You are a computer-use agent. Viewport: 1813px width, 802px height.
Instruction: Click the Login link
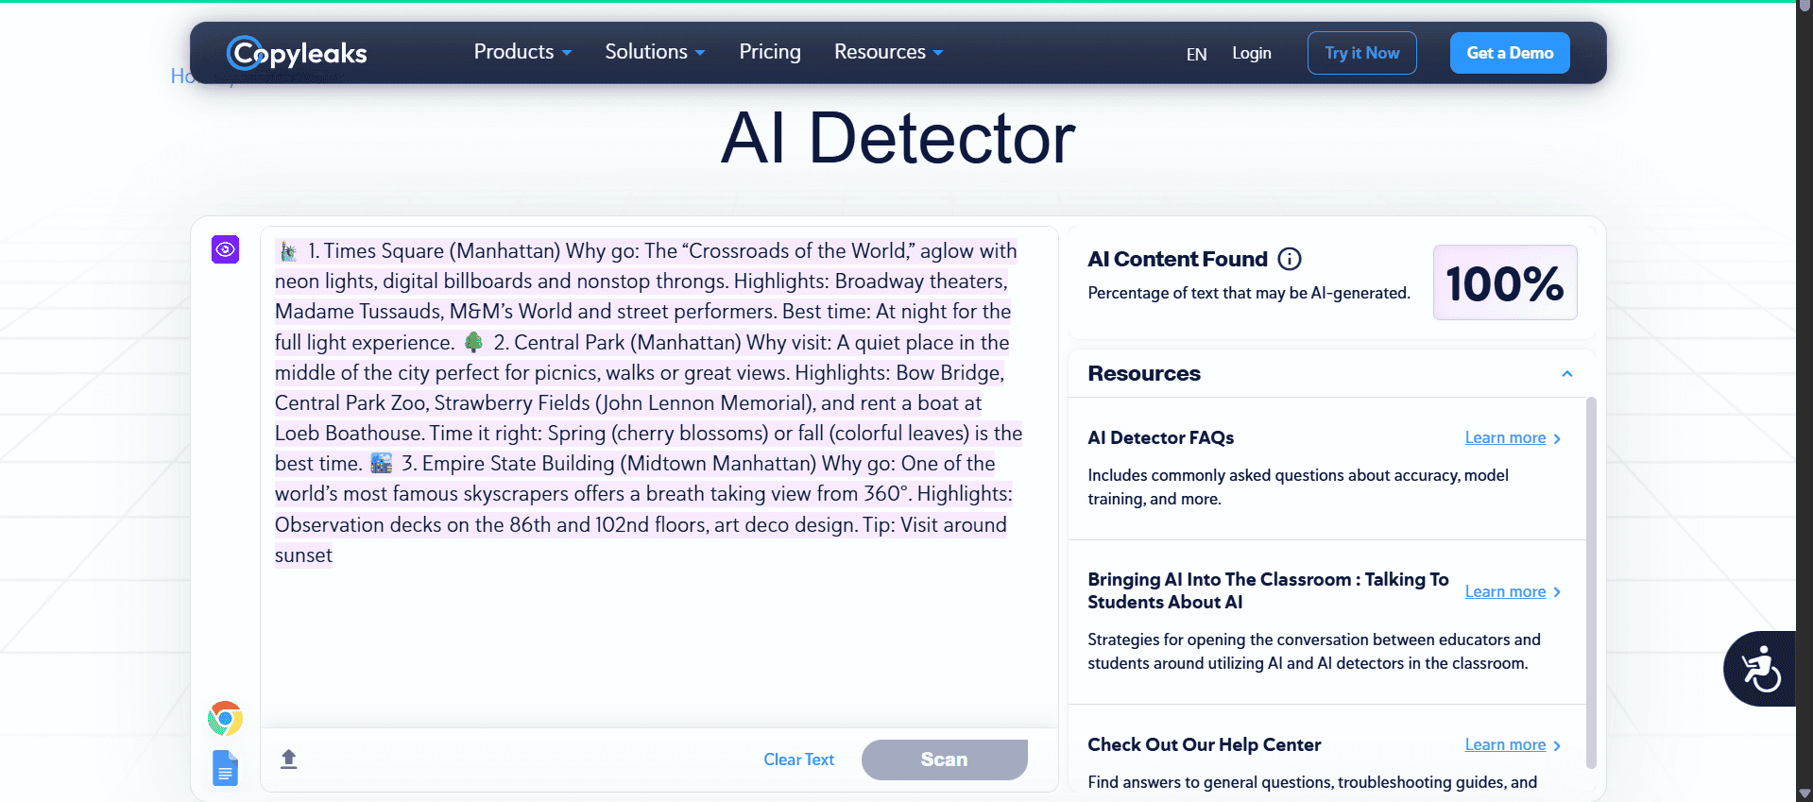1251,53
